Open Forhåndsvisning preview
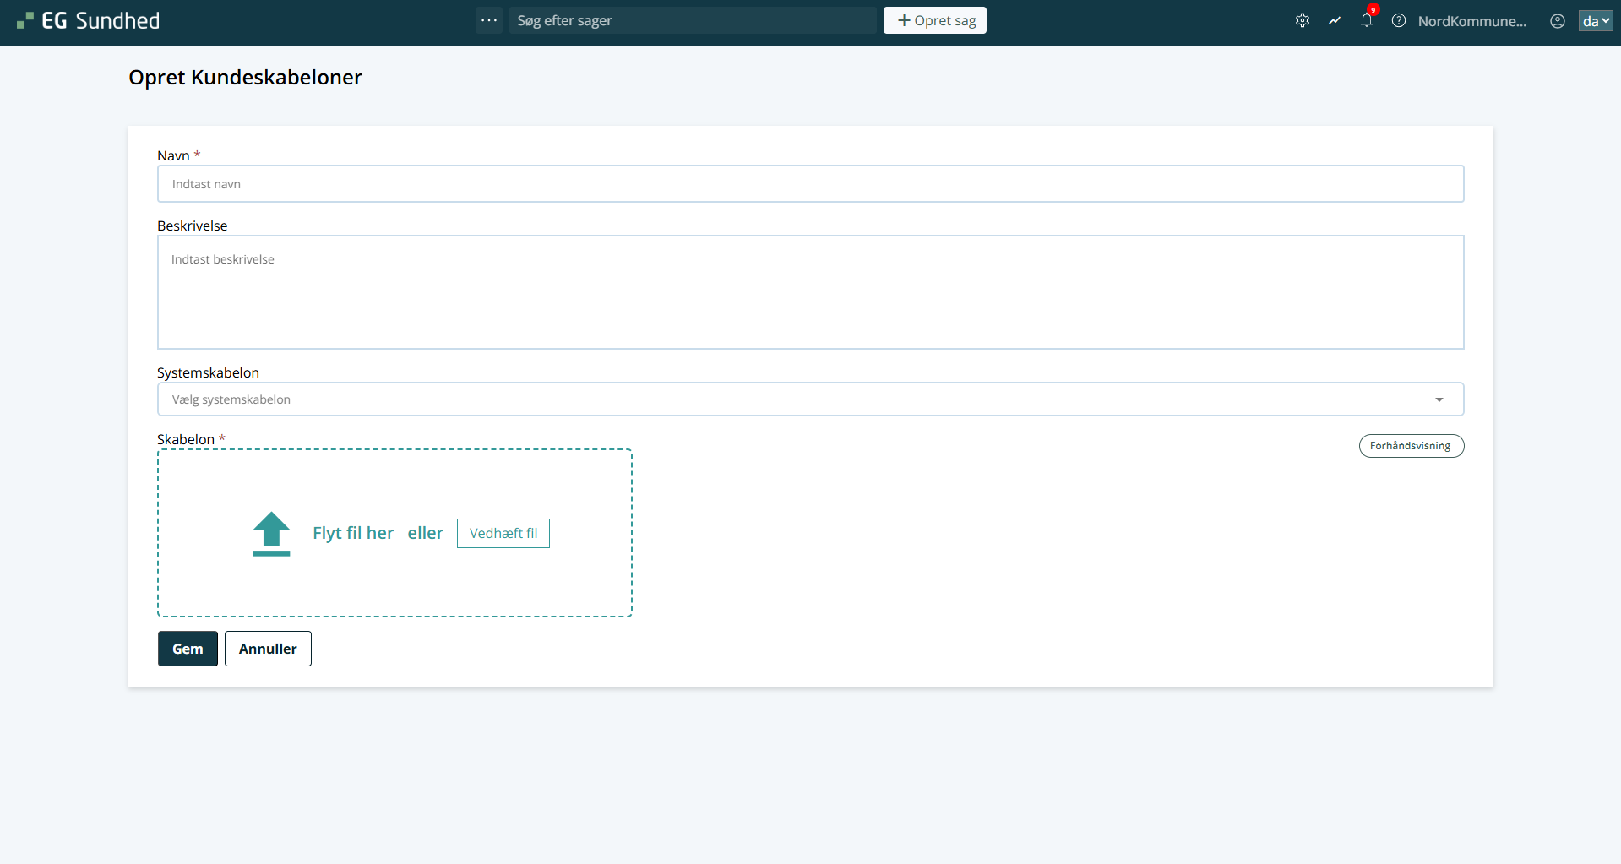Viewport: 1621px width, 864px height. (1410, 446)
